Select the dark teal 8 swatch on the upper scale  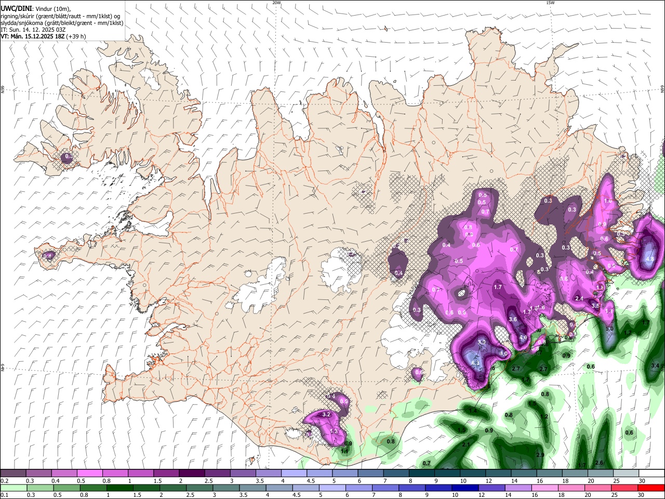[422, 473]
